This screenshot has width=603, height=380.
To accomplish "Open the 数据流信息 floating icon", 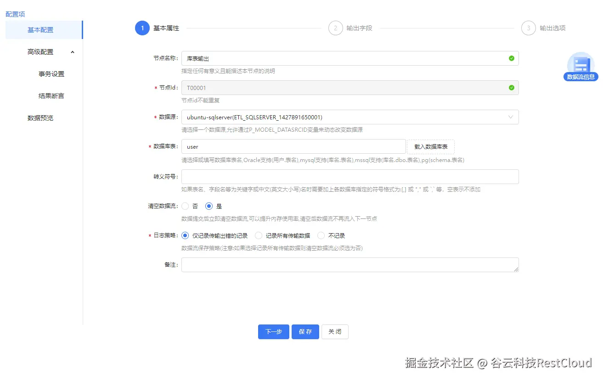I will tap(580, 67).
